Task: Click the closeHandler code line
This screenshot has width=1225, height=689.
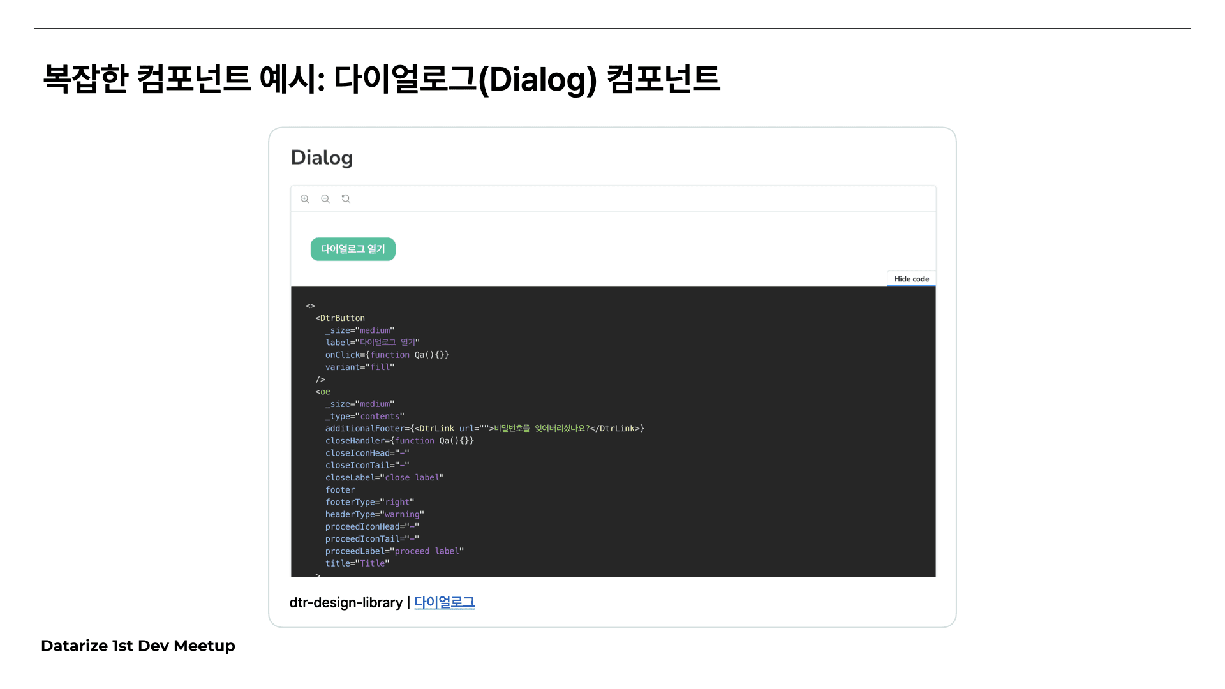Action: pos(399,441)
